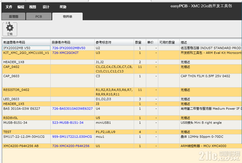Screen dimensions: 242x163
Task: Sort by 制造商零件号码 column header
Action: pyautogui.click(x=26, y=42)
